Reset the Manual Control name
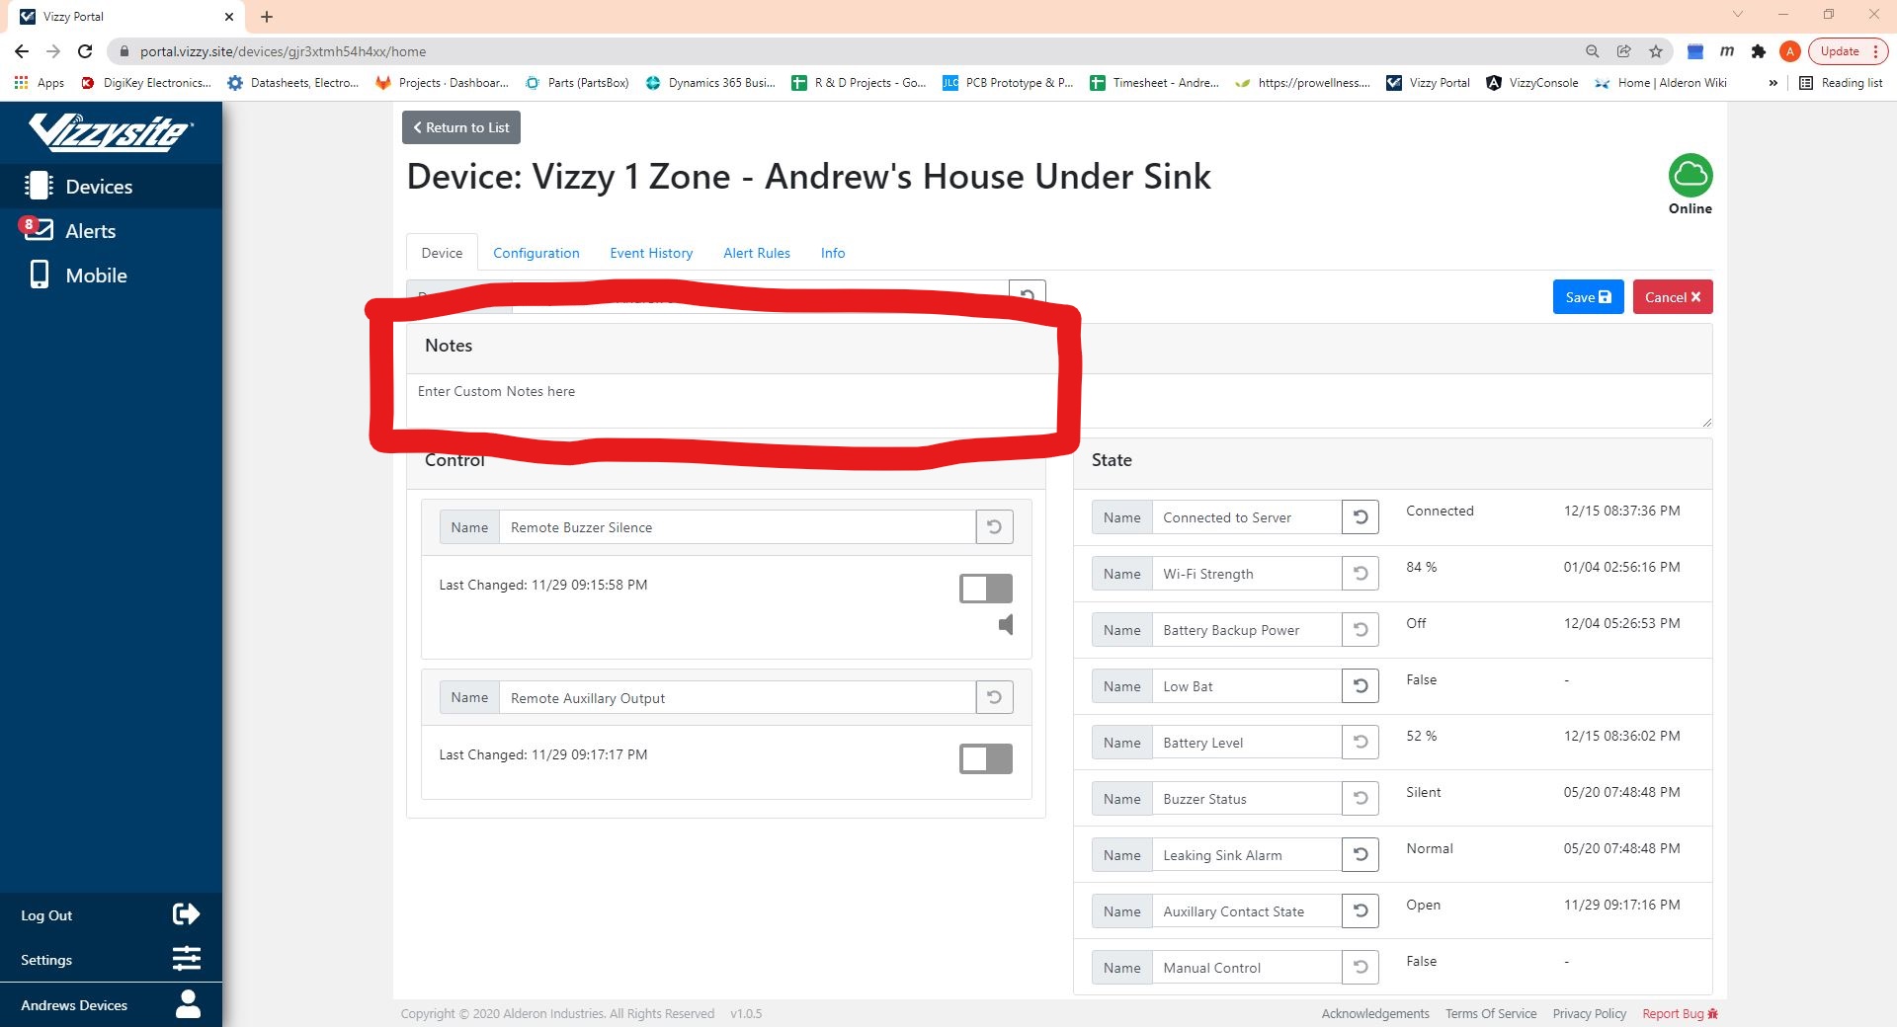 click(1361, 967)
